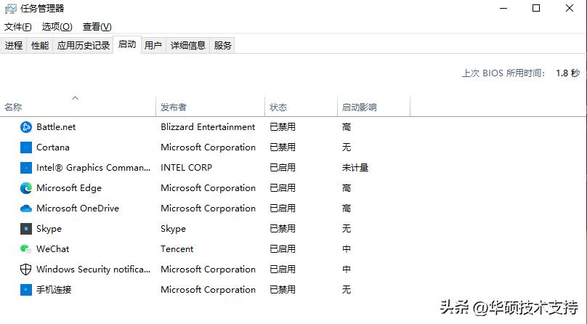Click the 手机连接 row icon
Screen dimensions: 587x324
point(26,290)
